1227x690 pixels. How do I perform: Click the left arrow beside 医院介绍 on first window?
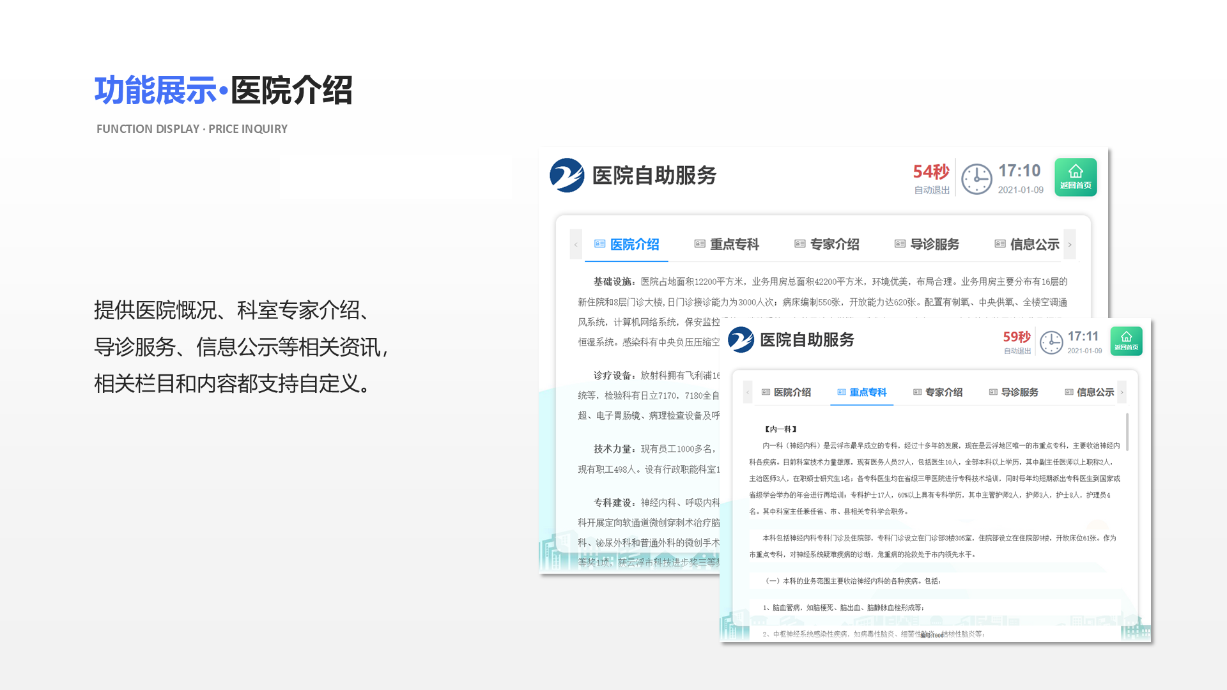click(x=575, y=244)
